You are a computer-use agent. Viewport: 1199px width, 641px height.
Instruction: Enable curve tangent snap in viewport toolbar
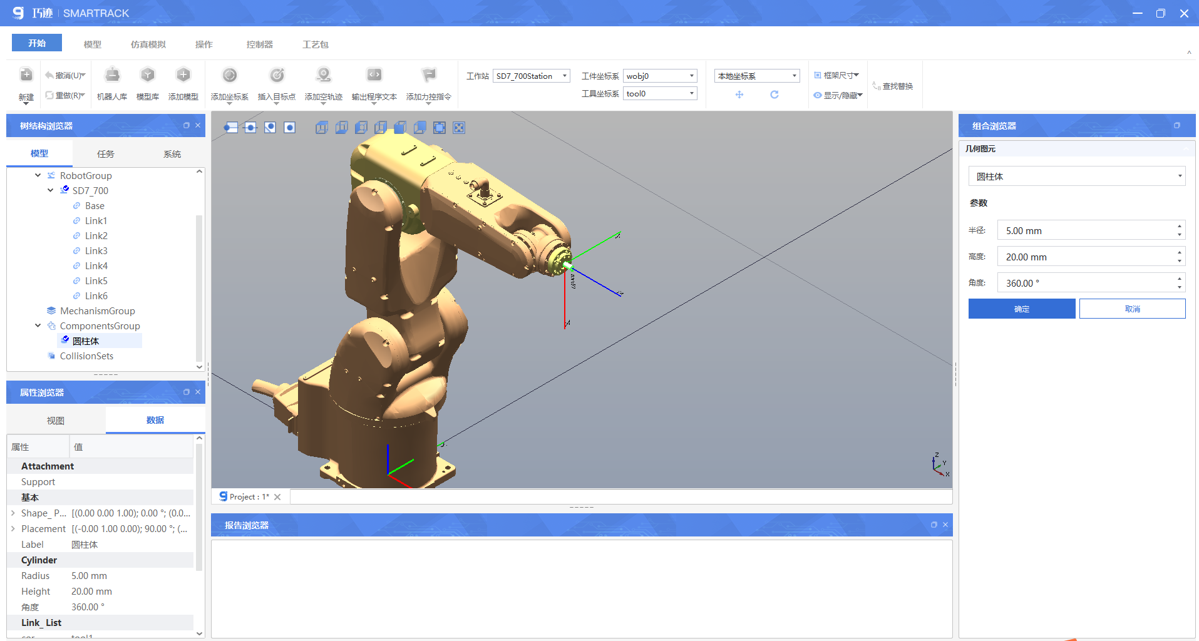pos(270,128)
